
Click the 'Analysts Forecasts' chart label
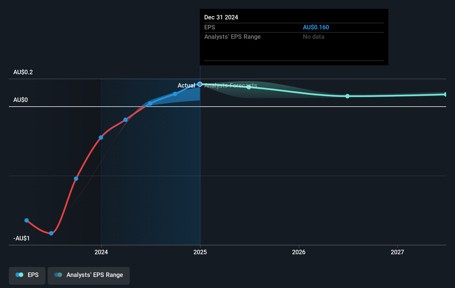[x=231, y=85]
